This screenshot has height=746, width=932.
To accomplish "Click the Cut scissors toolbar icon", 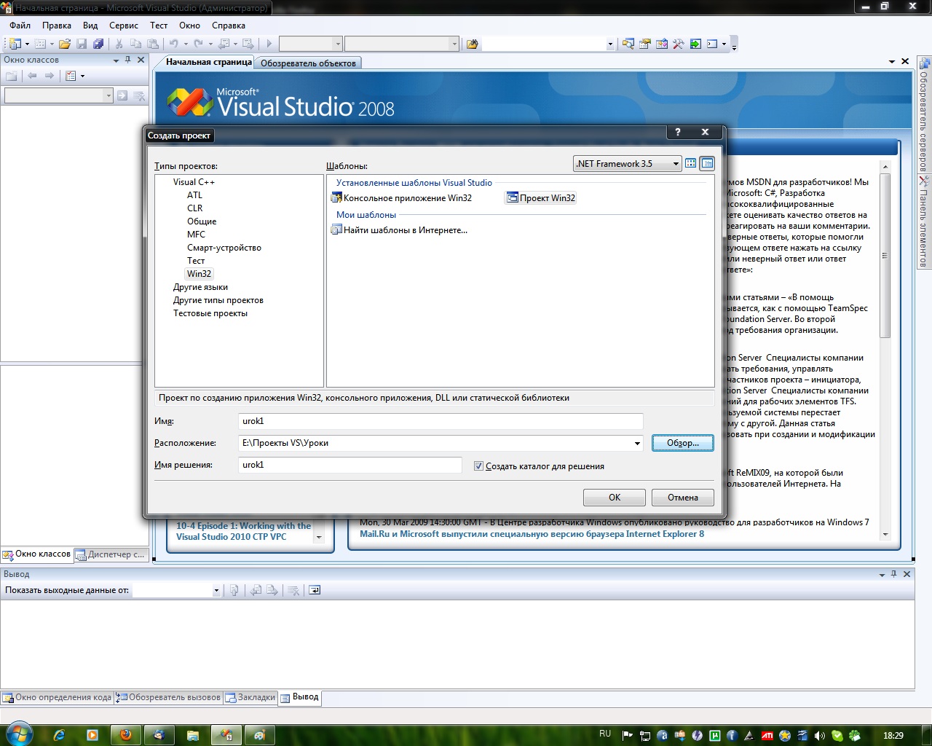I will (119, 44).
